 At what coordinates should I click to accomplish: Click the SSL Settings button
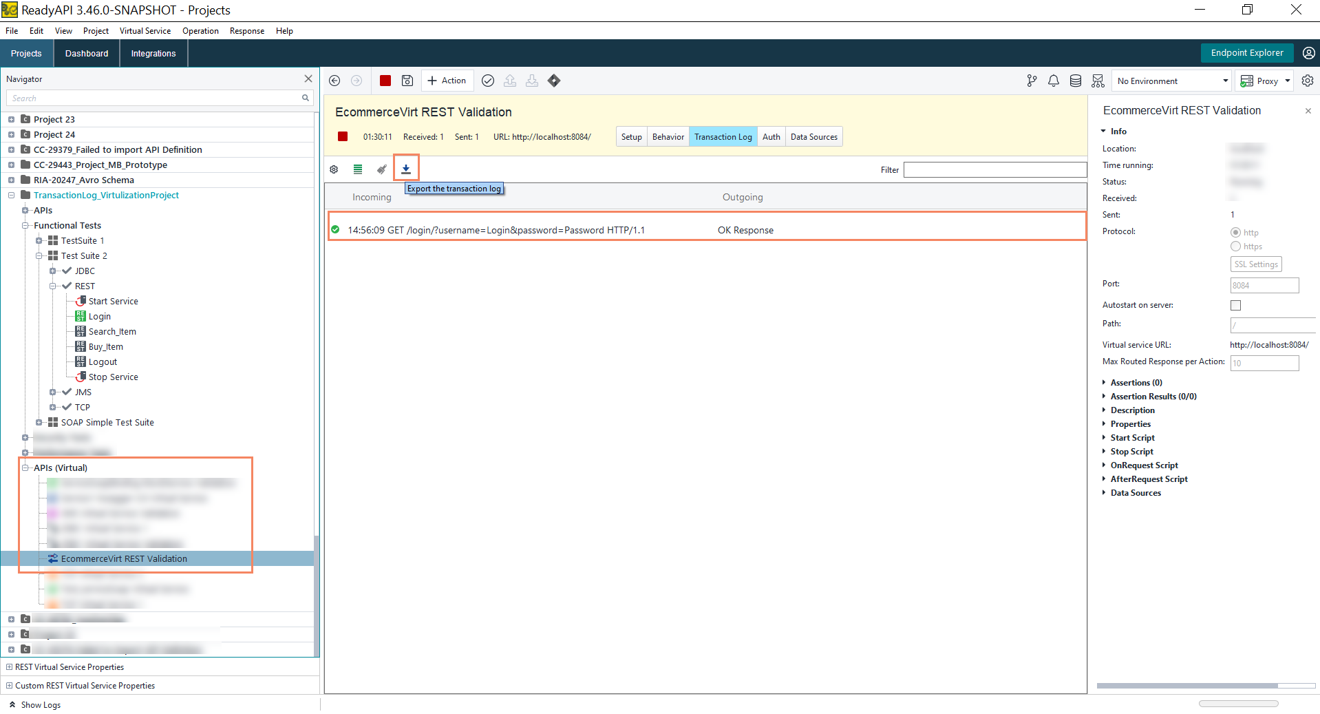1255,264
